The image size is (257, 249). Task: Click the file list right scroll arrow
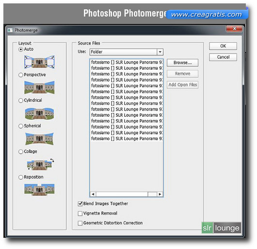coord(160,194)
